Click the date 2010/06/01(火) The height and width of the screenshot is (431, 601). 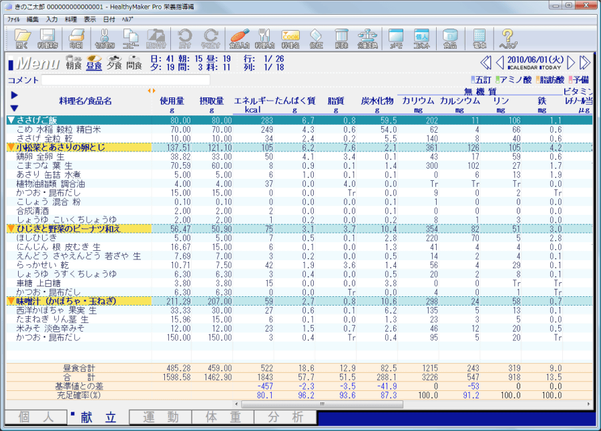536,60
